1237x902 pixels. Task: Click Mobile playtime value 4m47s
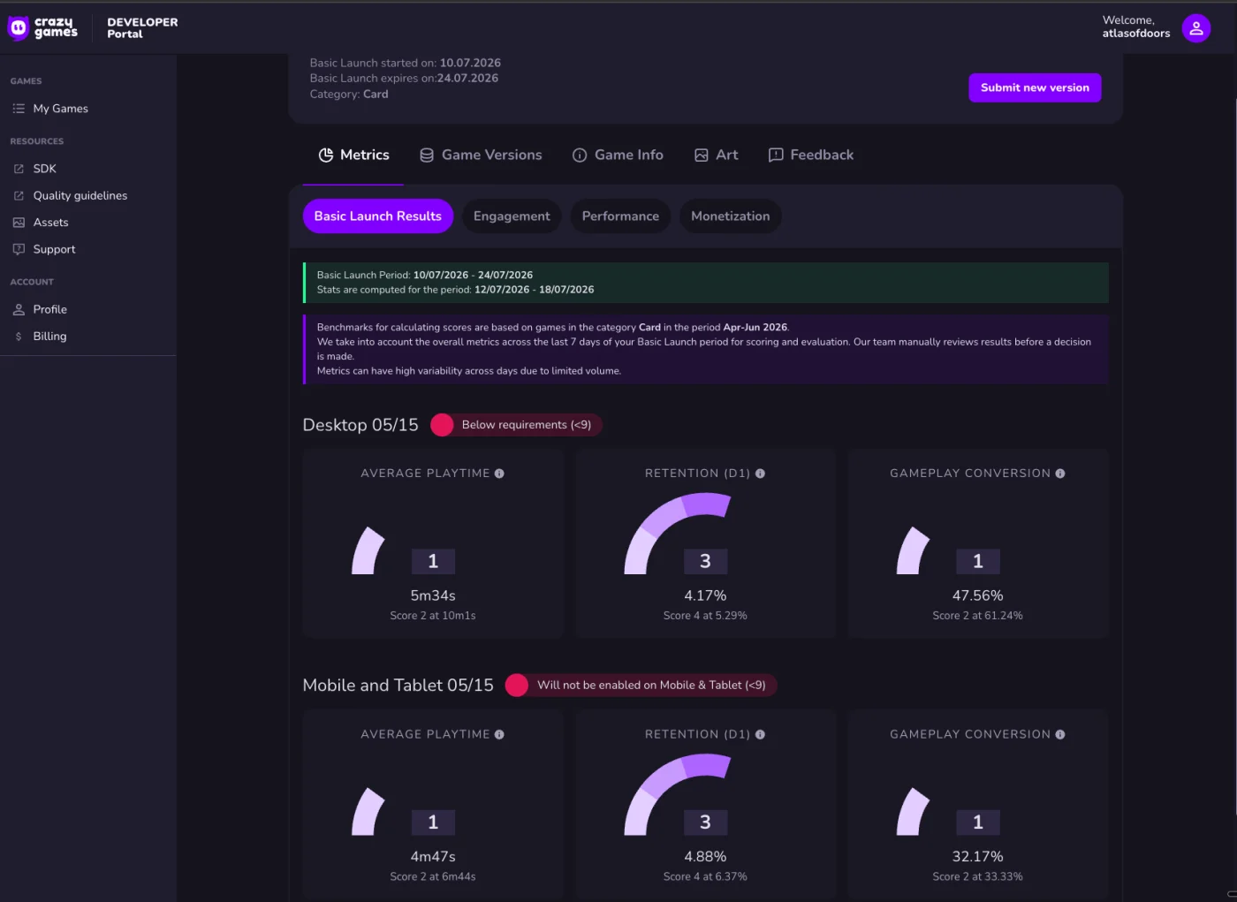pyautogui.click(x=433, y=857)
